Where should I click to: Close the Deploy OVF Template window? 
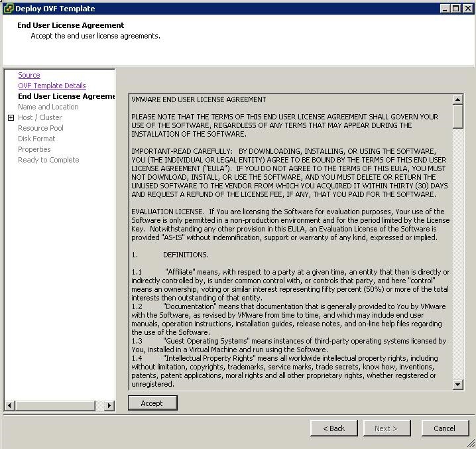point(468,9)
